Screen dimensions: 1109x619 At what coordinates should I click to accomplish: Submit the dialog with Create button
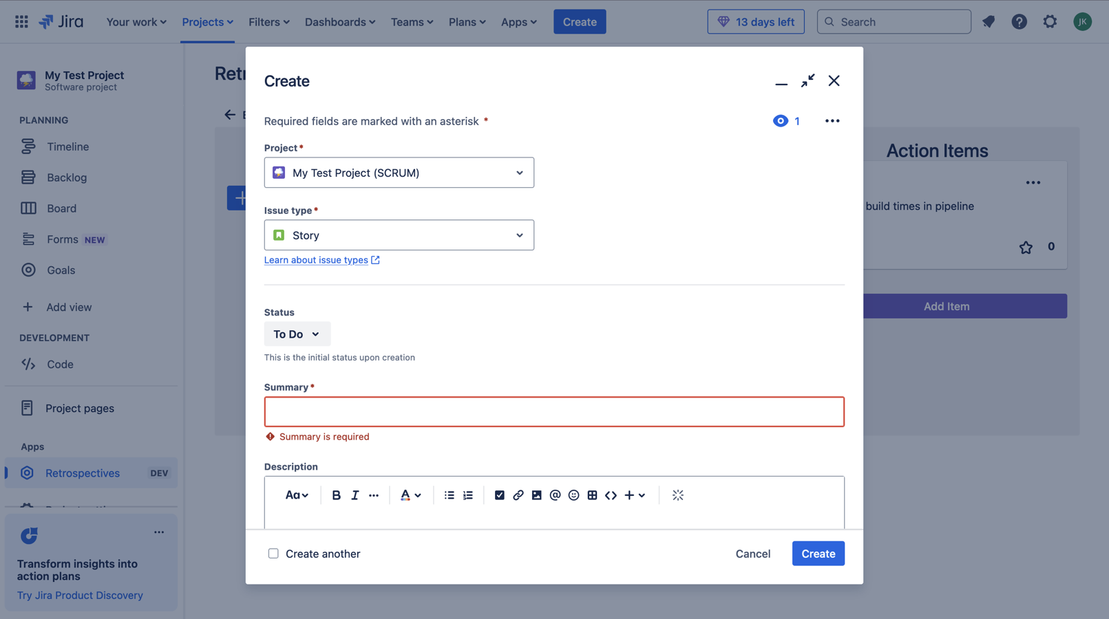tap(818, 554)
